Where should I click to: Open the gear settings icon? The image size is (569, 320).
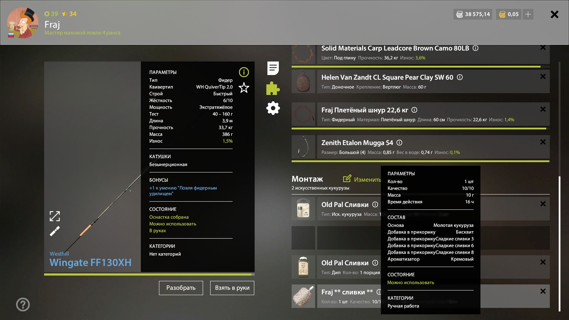point(273,108)
